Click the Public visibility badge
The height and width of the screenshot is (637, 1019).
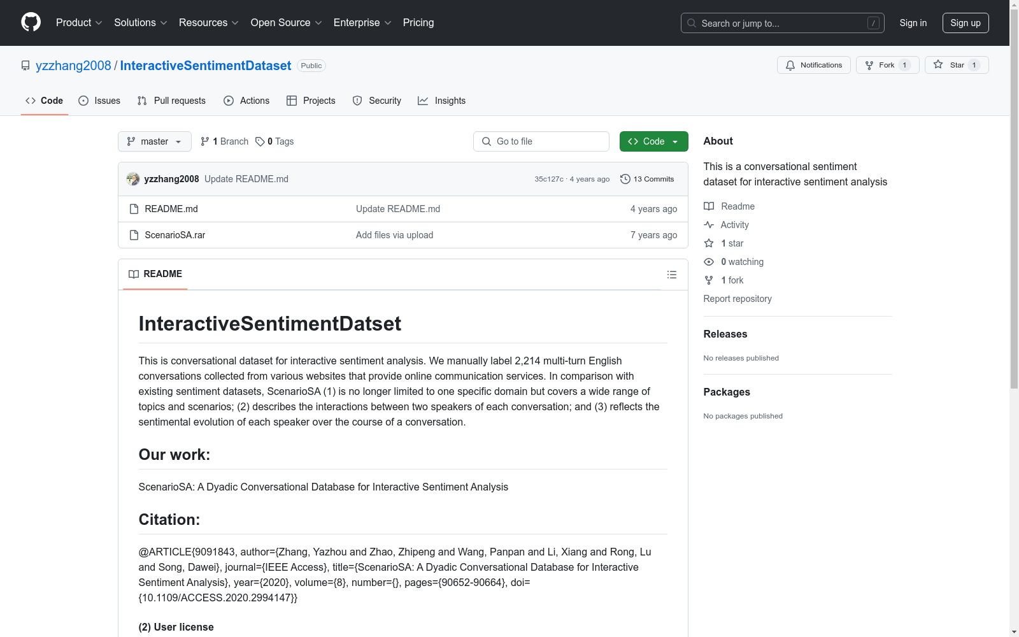tap(311, 66)
